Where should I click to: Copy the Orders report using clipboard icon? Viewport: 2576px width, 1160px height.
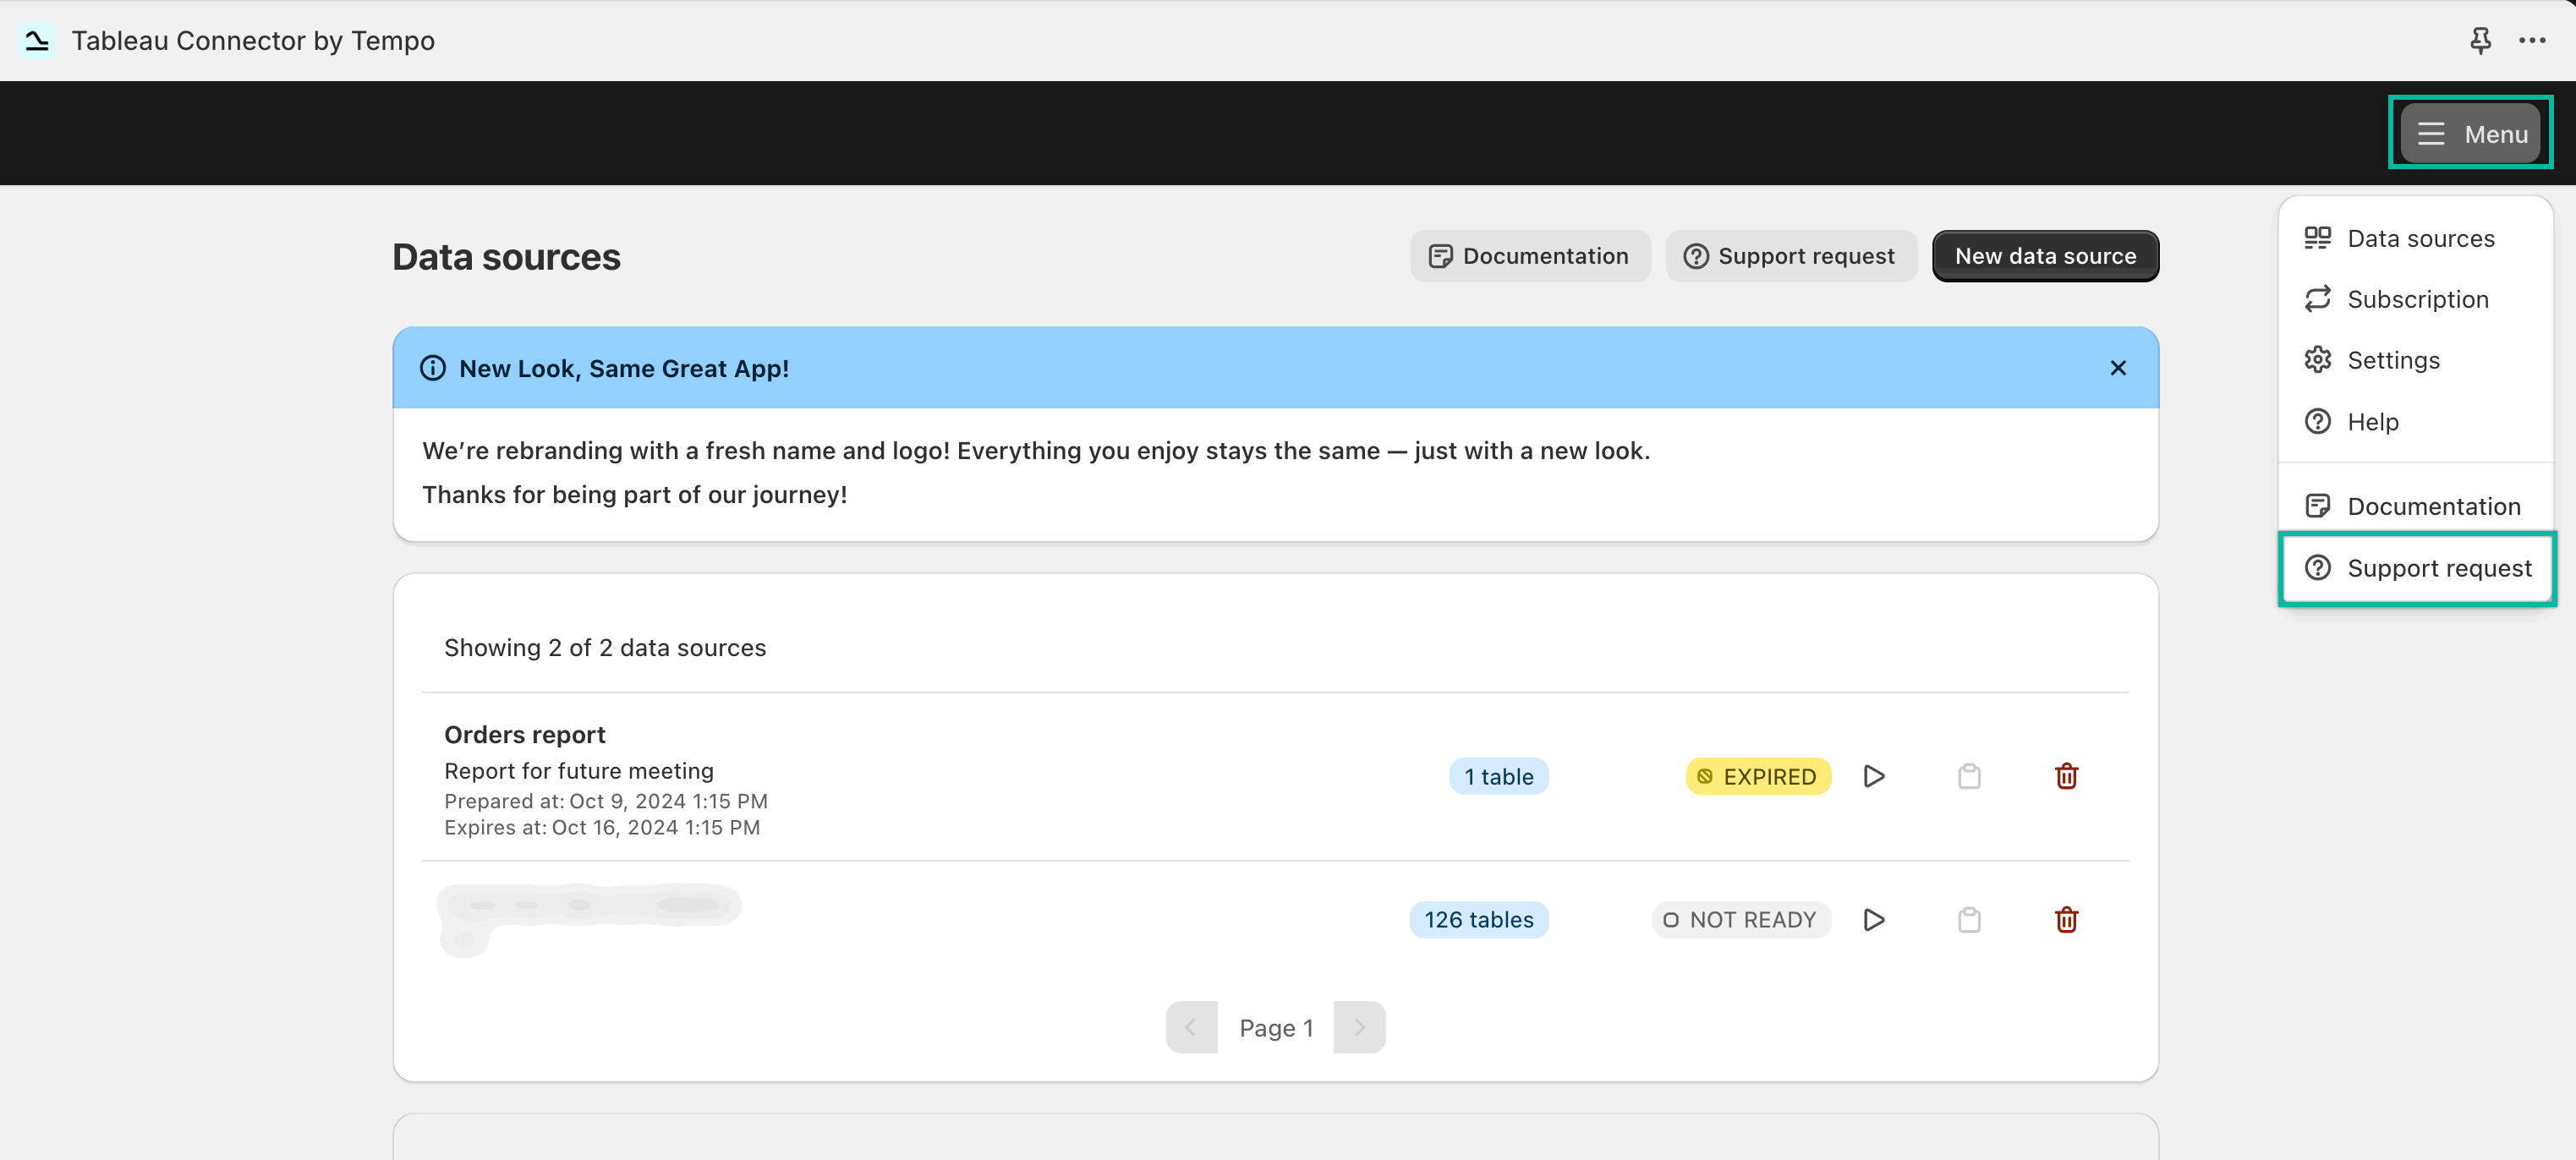[x=1969, y=776]
